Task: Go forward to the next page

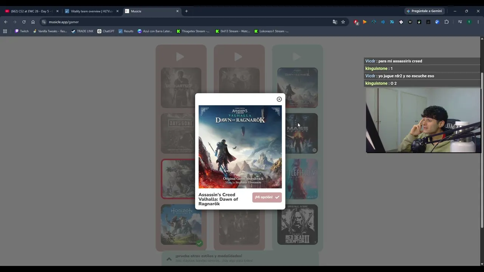Action: coord(15,22)
